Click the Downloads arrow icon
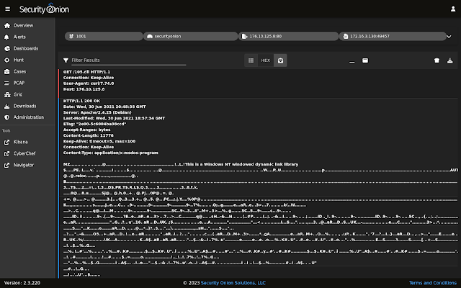 tap(6, 106)
